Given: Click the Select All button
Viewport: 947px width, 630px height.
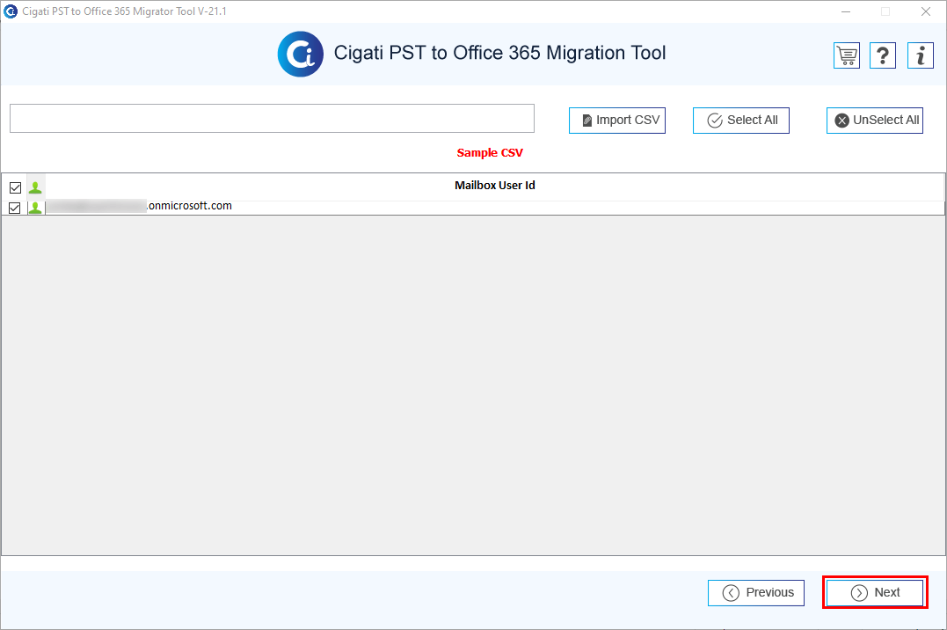Looking at the screenshot, I should coord(741,121).
